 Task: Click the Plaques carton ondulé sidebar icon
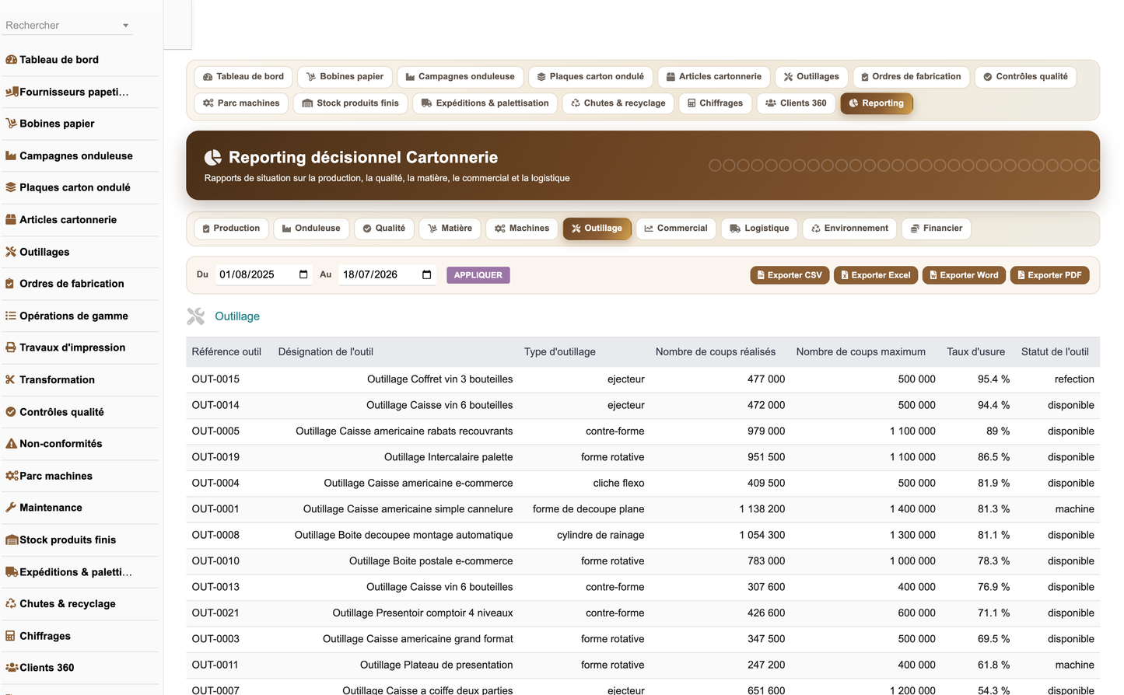click(11, 187)
